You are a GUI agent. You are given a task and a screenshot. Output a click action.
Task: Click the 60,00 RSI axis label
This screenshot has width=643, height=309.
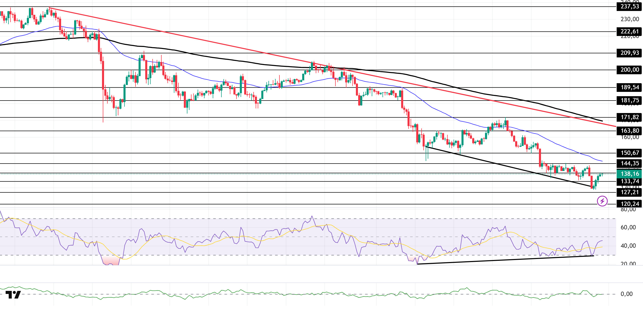point(628,227)
